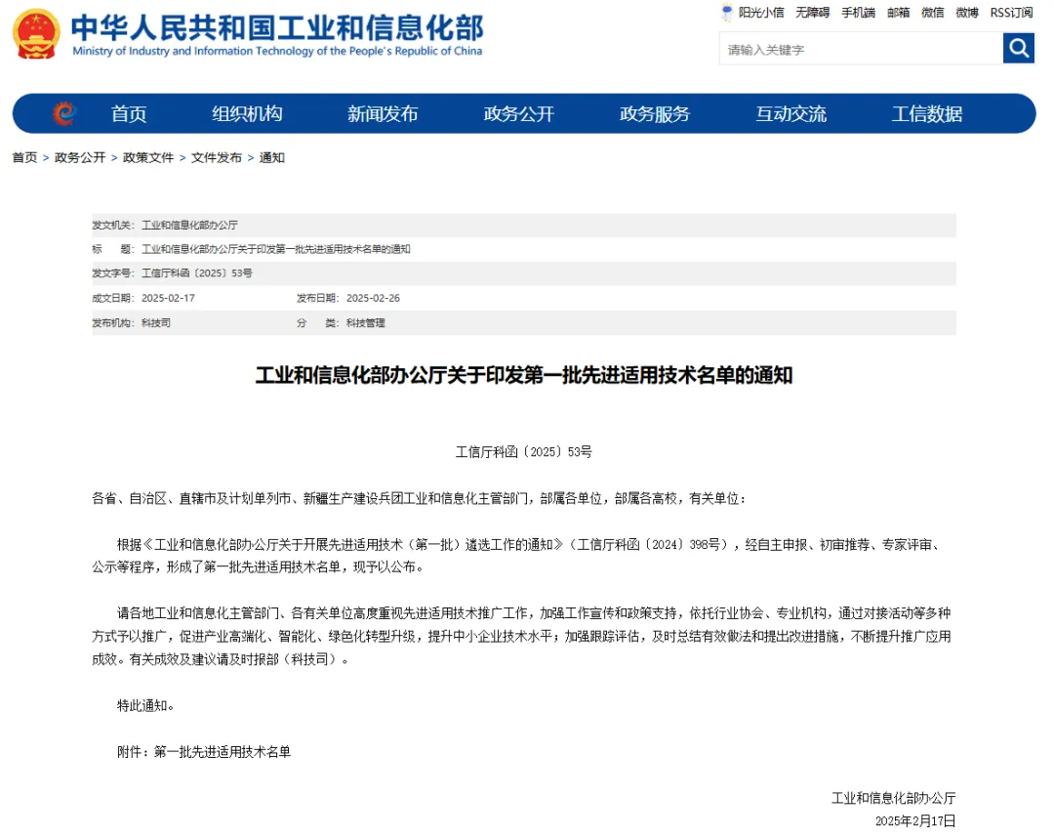Click the 通知 breadcrumb link
The height and width of the screenshot is (837, 1054).
point(272,157)
